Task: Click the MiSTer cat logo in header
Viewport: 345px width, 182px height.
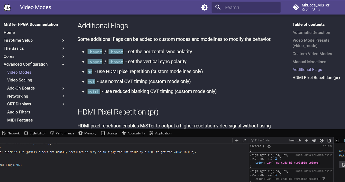Action: [7, 7]
